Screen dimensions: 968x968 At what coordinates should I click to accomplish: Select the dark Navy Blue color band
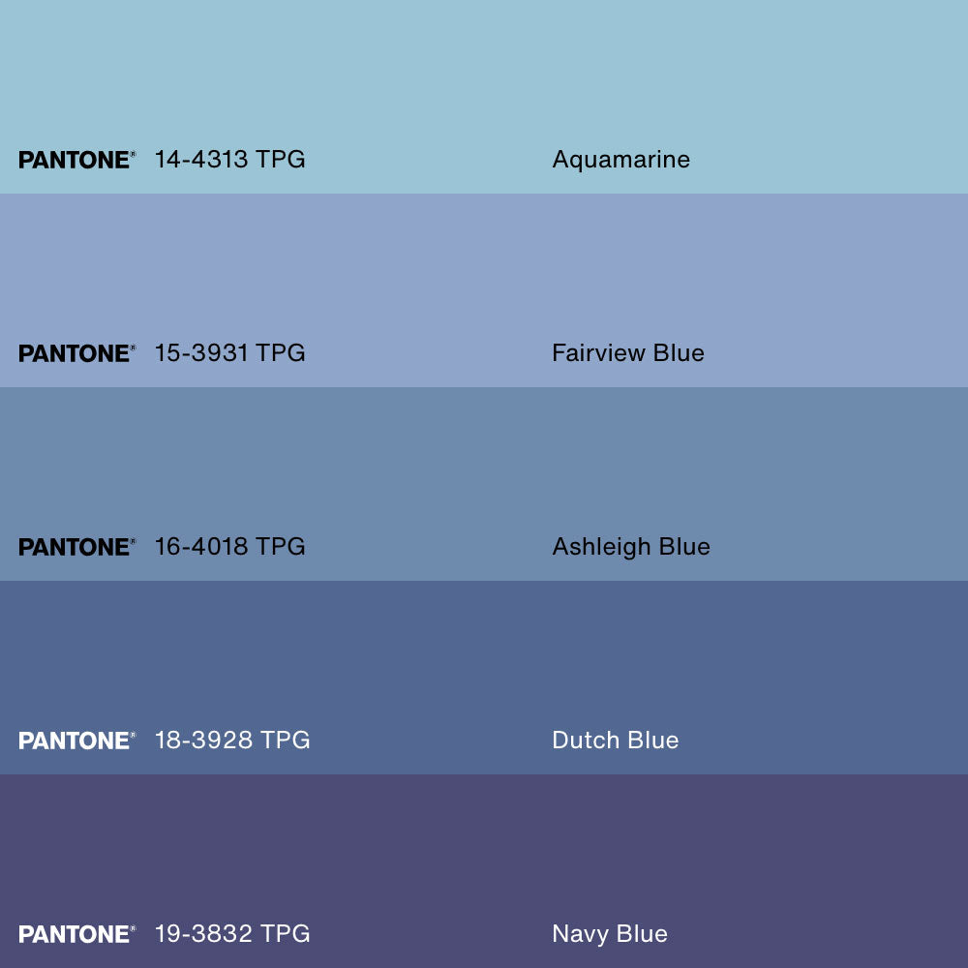click(x=484, y=852)
